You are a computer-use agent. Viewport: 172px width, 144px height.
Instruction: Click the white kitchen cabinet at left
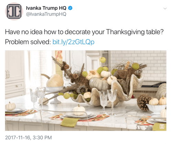15,73
